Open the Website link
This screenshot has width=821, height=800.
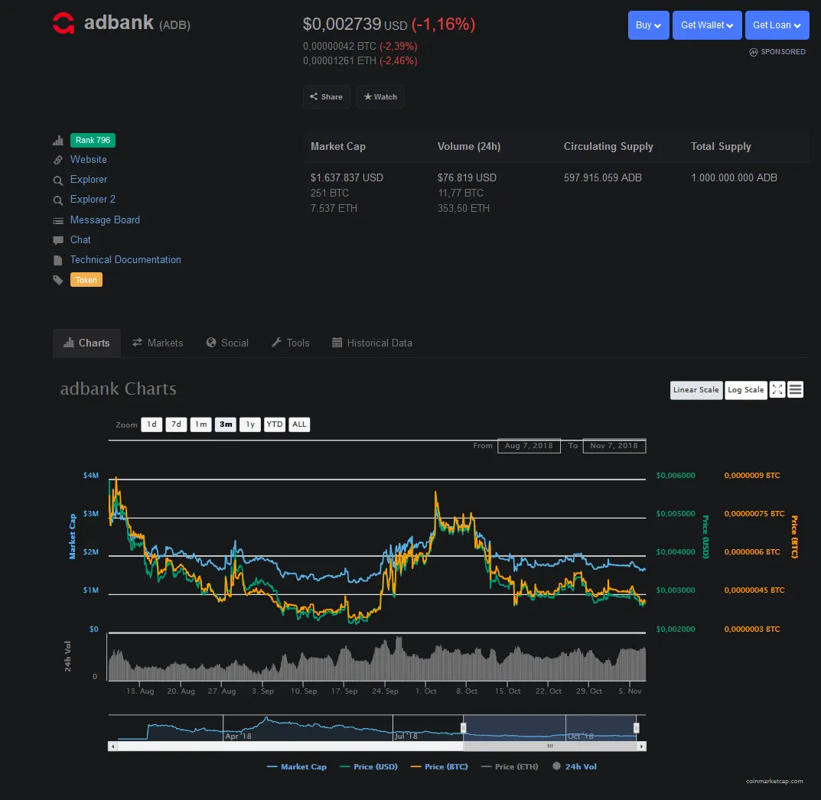pos(89,160)
